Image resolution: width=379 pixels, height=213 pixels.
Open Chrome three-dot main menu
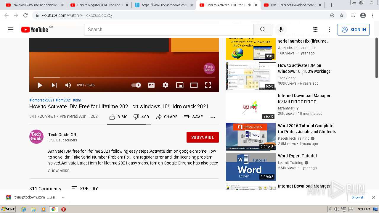[x=372, y=15]
